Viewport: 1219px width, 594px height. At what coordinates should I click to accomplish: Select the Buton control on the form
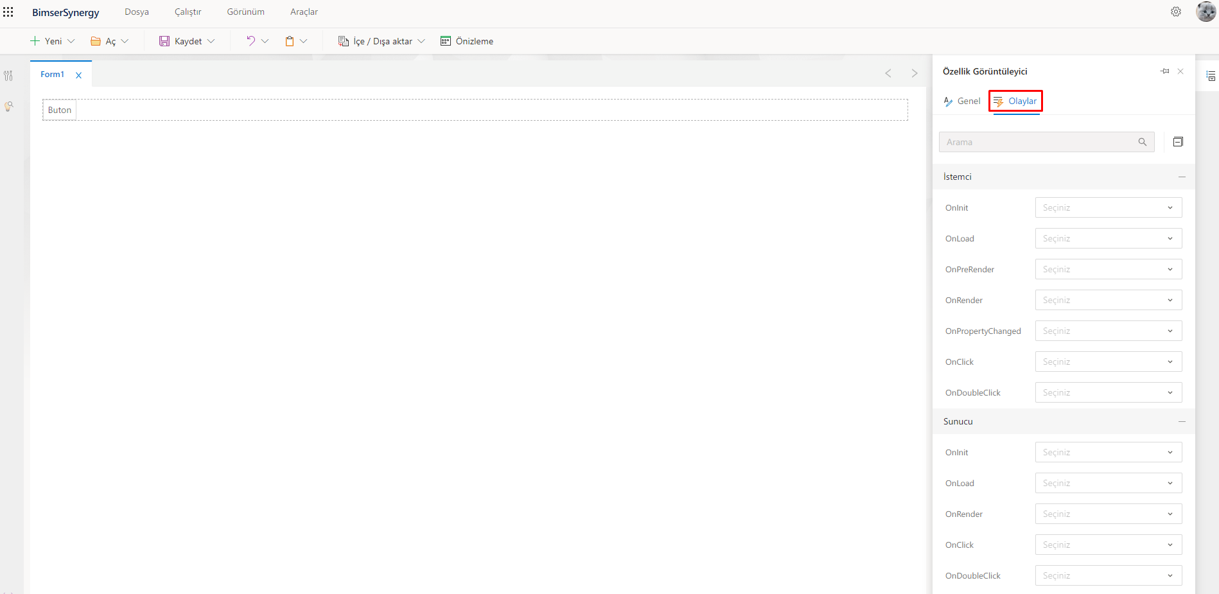click(60, 110)
